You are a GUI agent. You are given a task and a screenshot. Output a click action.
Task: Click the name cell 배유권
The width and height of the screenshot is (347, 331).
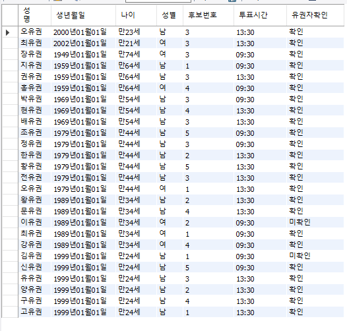pyautogui.click(x=35, y=122)
